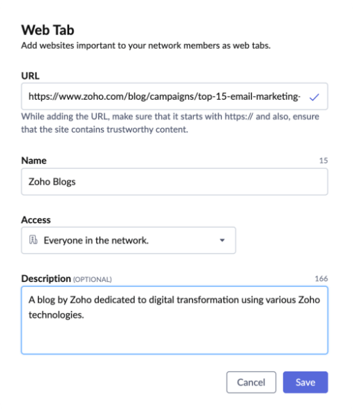Click the word 'technologies.' in the description

(57, 315)
